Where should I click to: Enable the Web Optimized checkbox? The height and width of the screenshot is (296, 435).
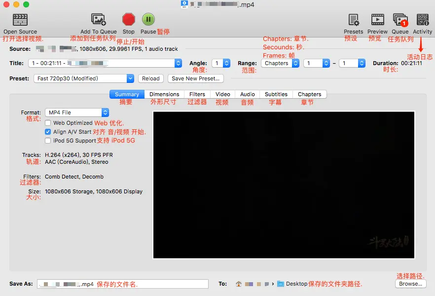(48, 123)
